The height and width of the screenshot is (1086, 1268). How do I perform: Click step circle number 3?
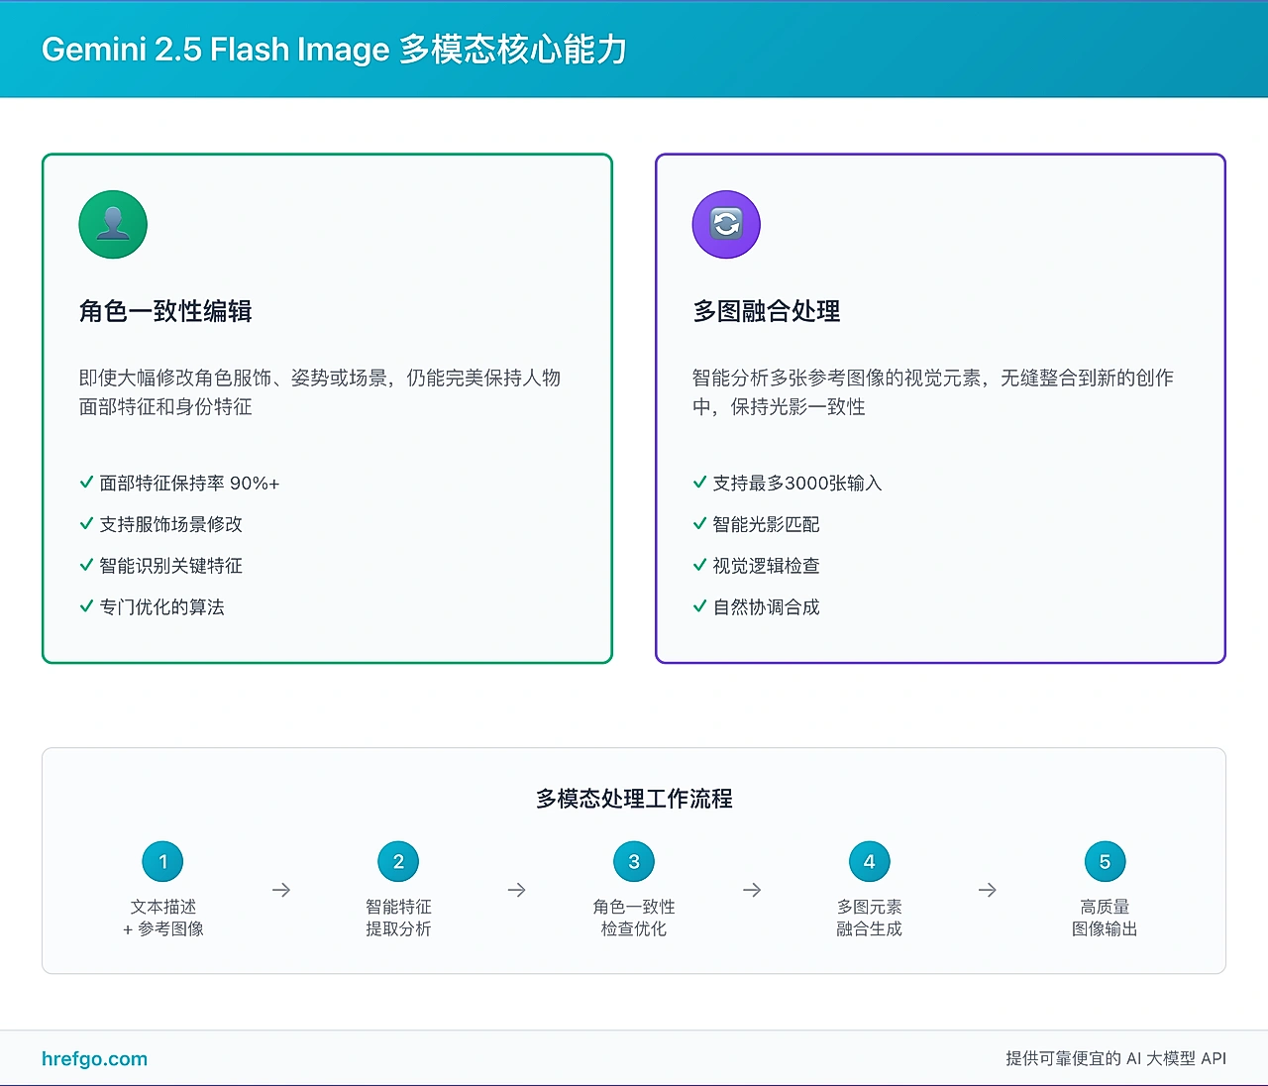coord(634,861)
